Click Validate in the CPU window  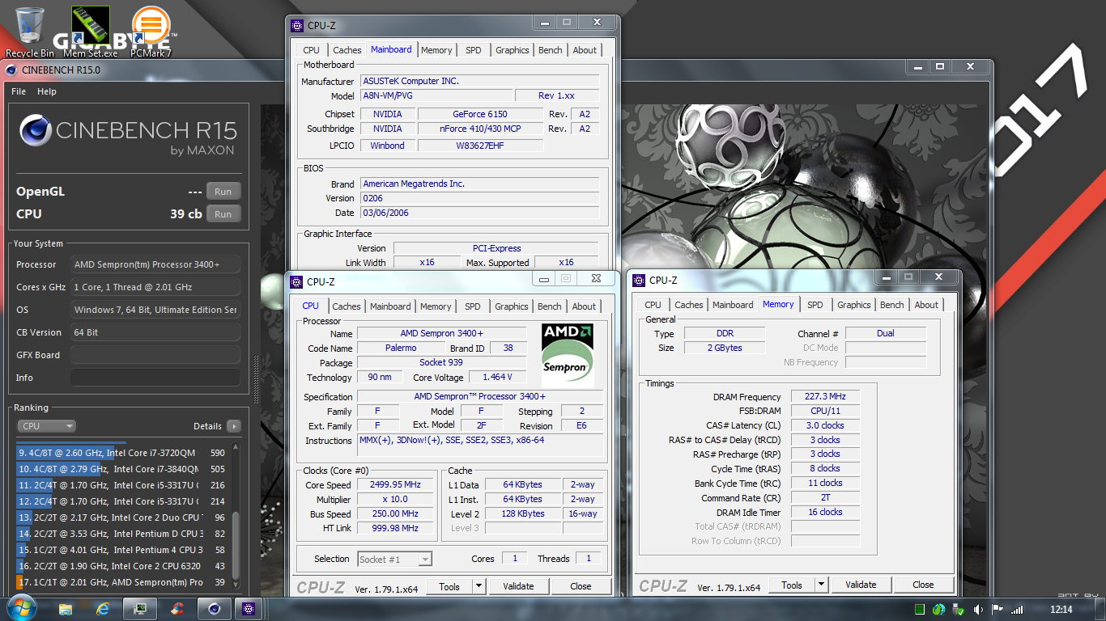518,586
